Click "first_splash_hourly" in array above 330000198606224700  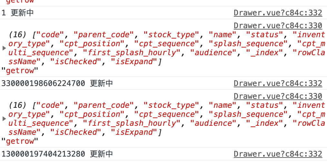[132, 53]
